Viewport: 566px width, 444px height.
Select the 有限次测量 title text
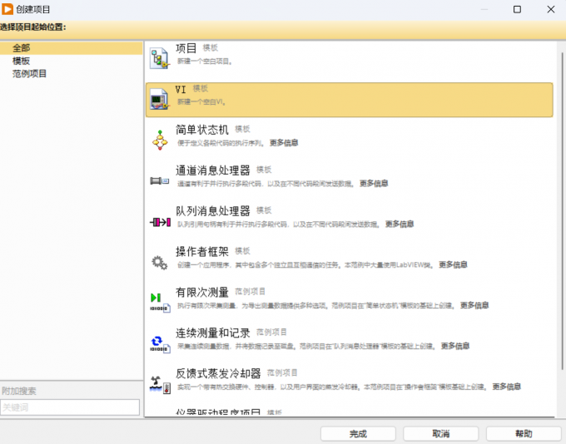click(x=202, y=292)
